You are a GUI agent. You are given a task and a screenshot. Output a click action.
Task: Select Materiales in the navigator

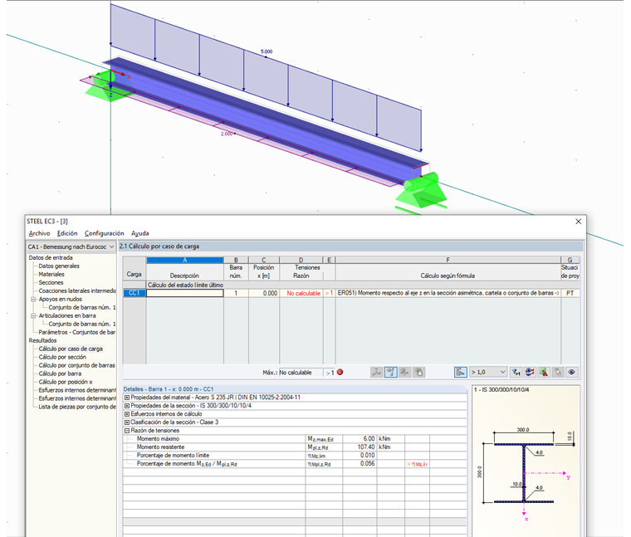coord(51,275)
